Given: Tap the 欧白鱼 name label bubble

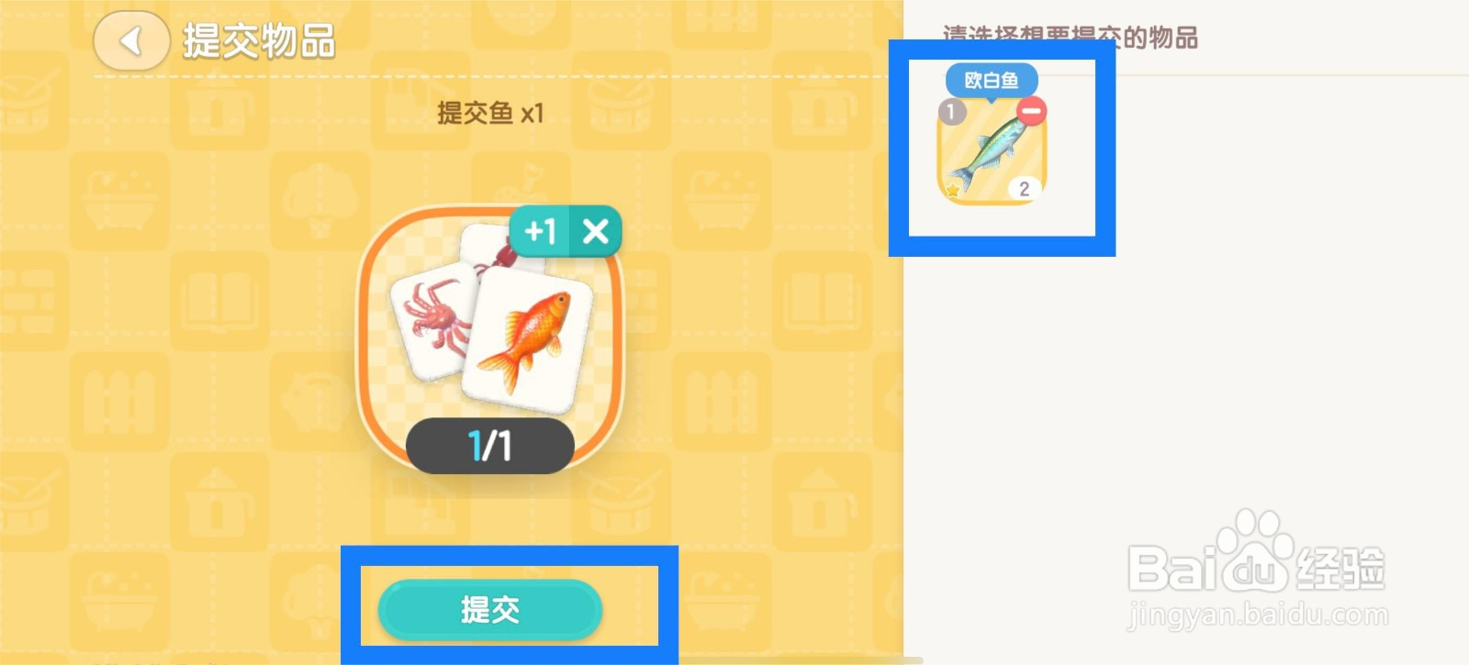Looking at the screenshot, I should 992,81.
